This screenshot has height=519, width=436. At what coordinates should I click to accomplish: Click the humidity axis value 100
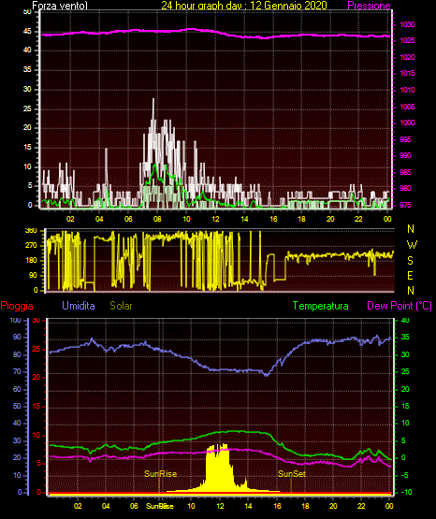tap(15, 320)
